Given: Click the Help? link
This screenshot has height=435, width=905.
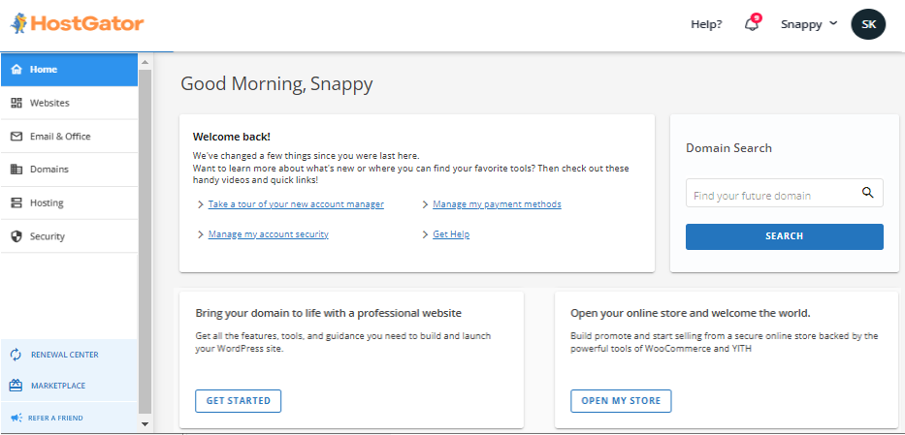Looking at the screenshot, I should (x=706, y=25).
